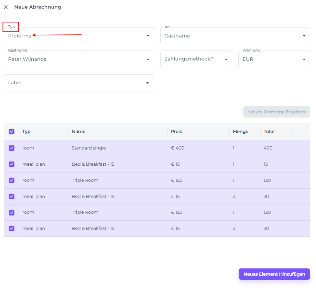
Task: Click the Menge column header
Action: 240,132
